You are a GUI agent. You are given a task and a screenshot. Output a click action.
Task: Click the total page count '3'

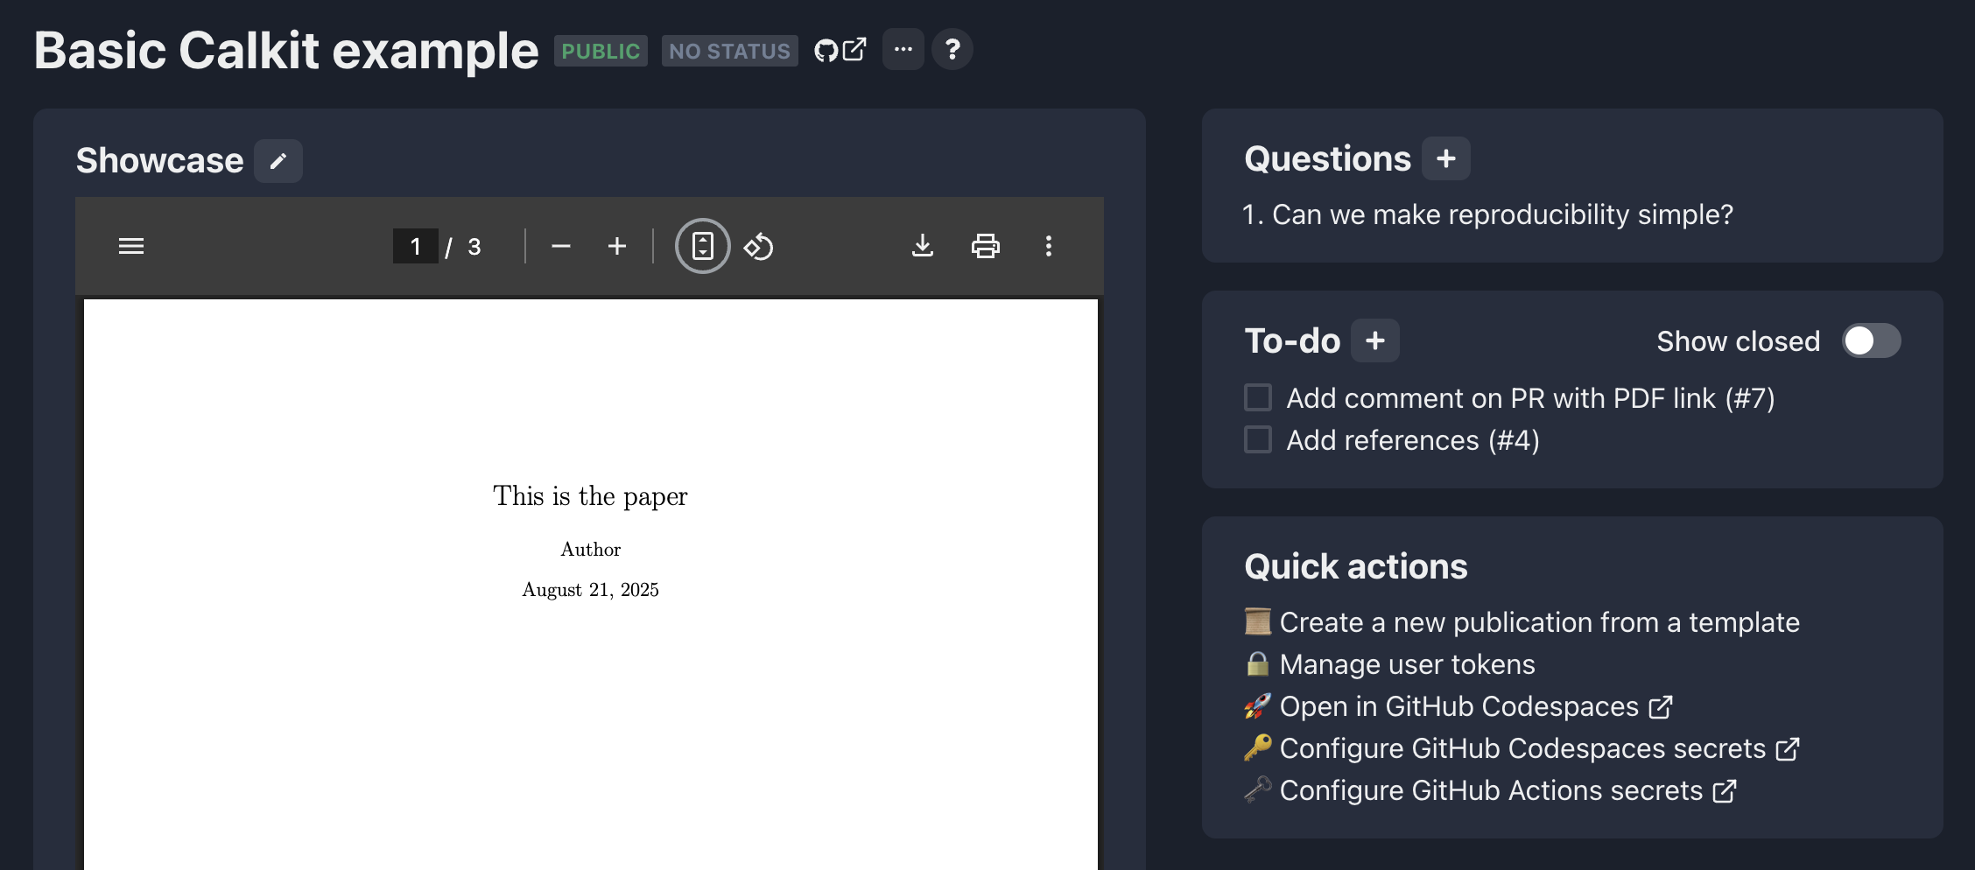[x=474, y=247]
